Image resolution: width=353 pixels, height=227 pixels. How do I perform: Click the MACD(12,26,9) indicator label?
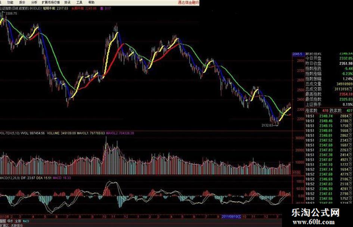pyautogui.click(x=10, y=178)
